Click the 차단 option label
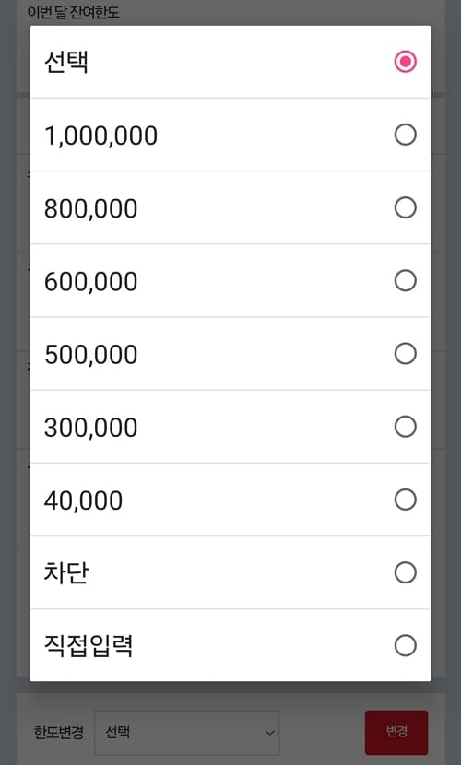This screenshot has width=461, height=765. tap(66, 572)
